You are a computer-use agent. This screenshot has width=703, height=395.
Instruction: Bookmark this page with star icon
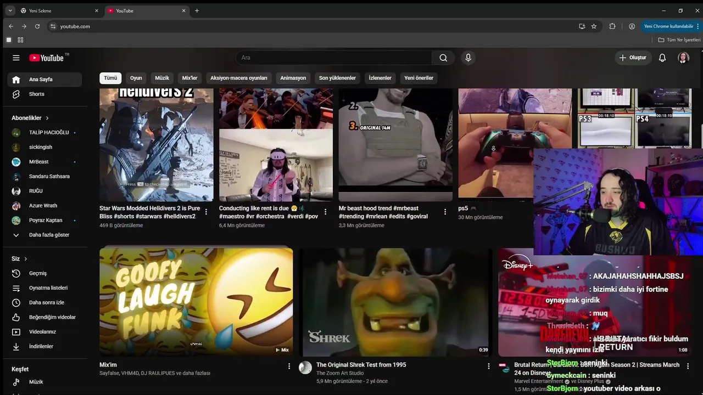click(594, 26)
